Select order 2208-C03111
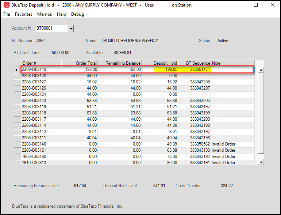 coord(41,138)
